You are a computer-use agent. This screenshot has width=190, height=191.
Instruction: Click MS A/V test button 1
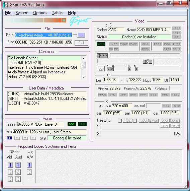coord(29,165)
